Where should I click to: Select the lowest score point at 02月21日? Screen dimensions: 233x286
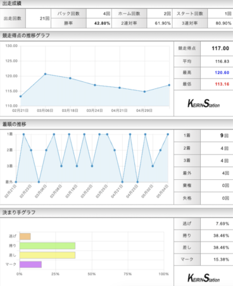click(20, 97)
